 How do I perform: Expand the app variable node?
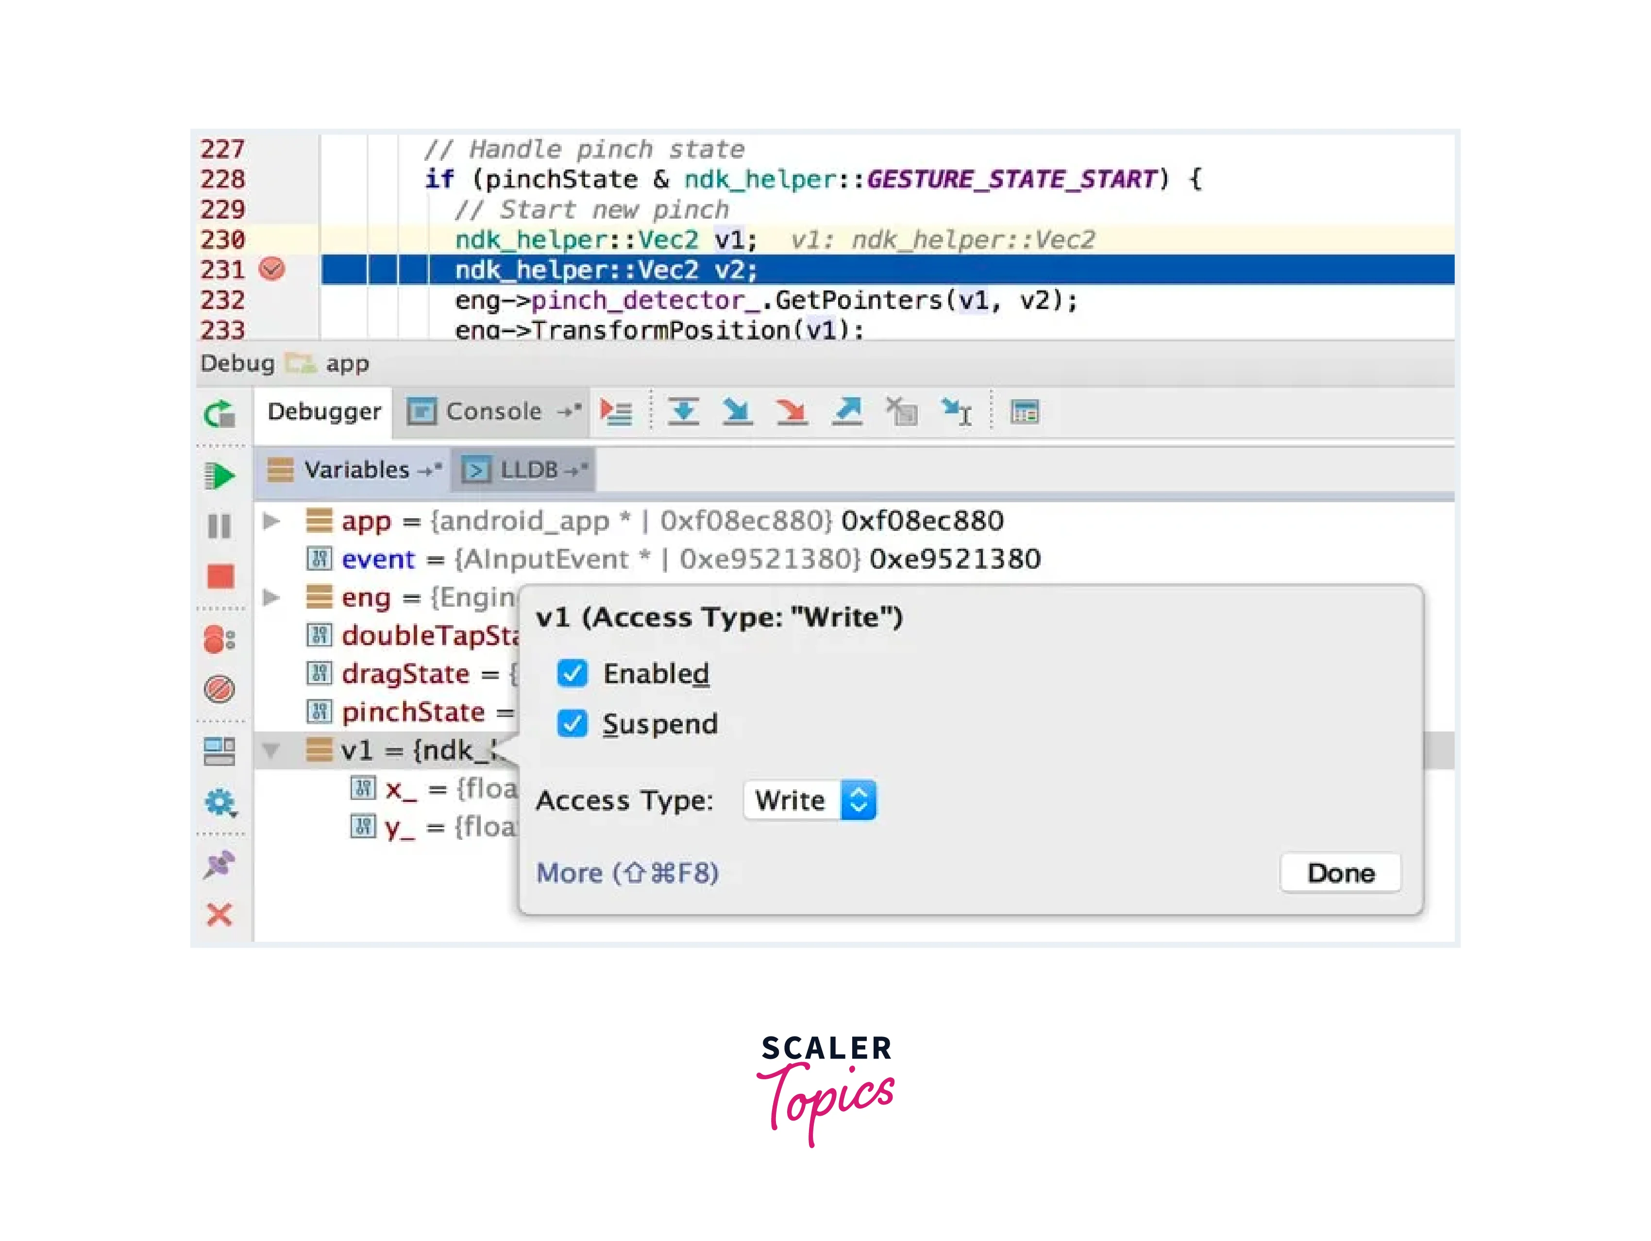click(x=271, y=521)
